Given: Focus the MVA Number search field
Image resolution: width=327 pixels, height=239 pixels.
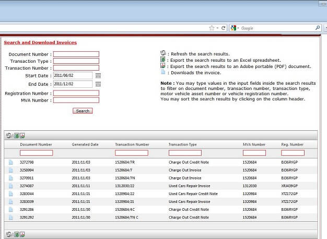Looking at the screenshot, I should [x=76, y=100].
